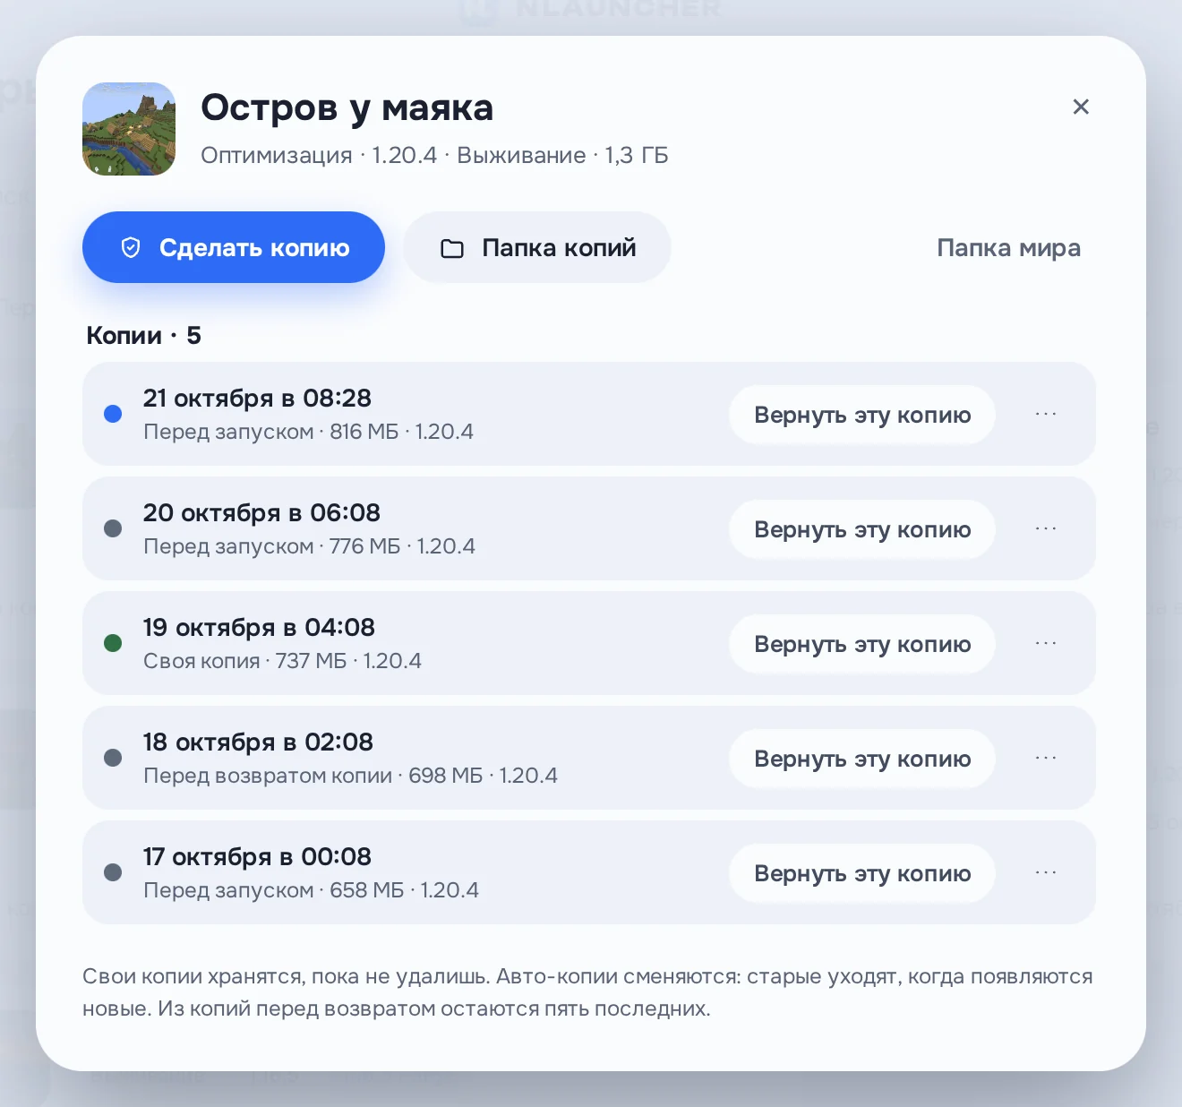The width and height of the screenshot is (1182, 1107).
Task: Select the date text 20 октября в 06:08
Action: (261, 513)
